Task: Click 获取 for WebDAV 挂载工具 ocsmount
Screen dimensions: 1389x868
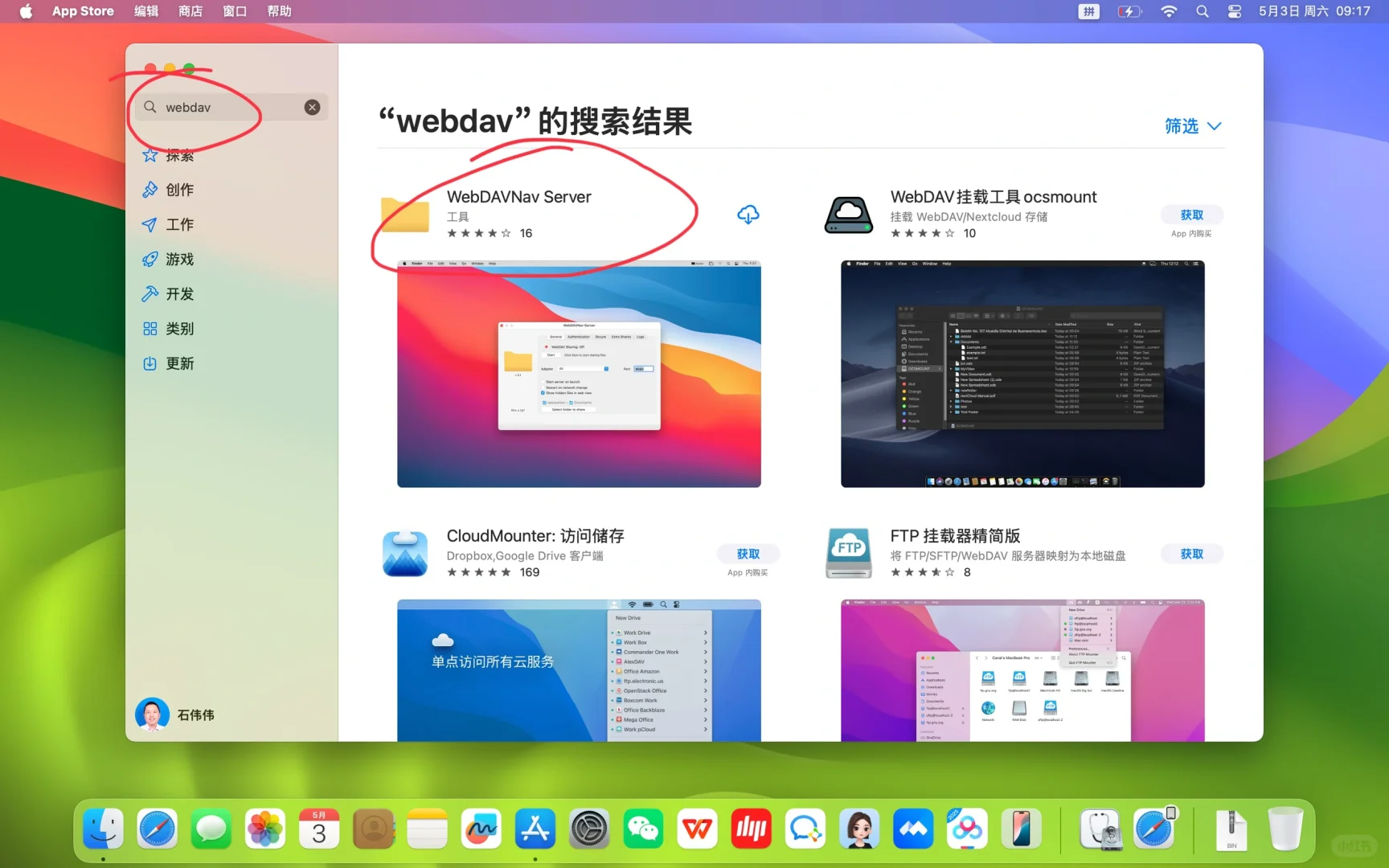Action: (x=1192, y=215)
